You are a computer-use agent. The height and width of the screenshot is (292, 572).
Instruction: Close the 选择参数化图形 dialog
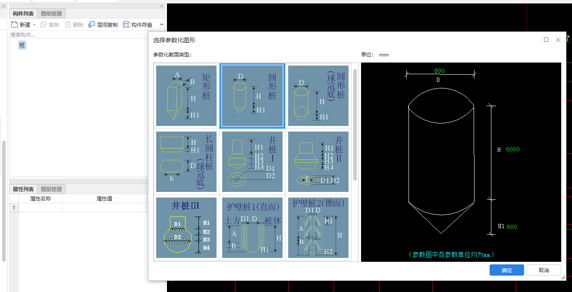pos(558,40)
